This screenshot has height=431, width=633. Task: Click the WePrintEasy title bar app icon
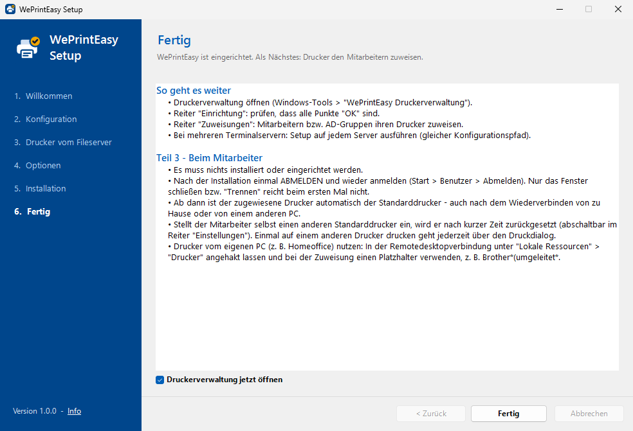pyautogui.click(x=10, y=9)
